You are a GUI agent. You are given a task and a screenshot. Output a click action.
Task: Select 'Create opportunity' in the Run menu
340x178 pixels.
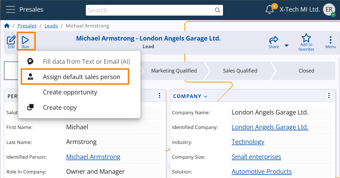70,92
